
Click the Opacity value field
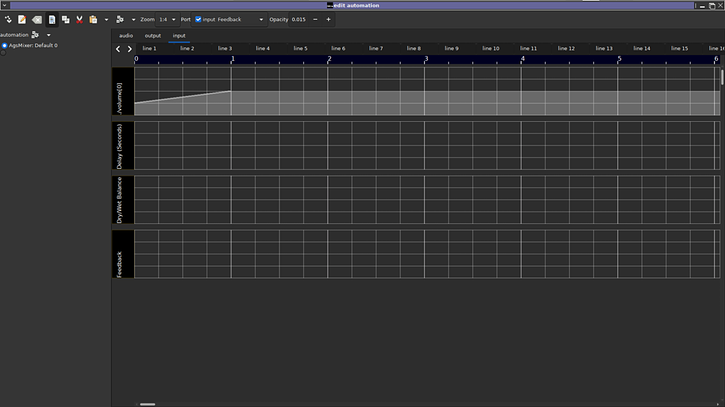299,20
